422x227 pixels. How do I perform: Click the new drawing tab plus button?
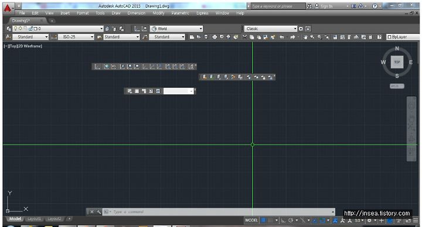click(x=52, y=21)
